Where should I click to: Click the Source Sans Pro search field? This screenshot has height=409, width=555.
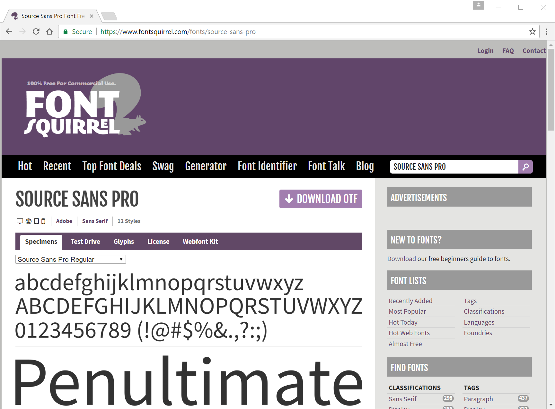[x=454, y=167]
